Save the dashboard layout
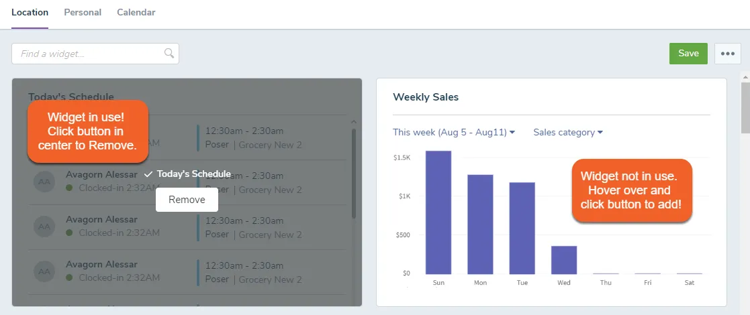750x315 pixels. tap(688, 54)
